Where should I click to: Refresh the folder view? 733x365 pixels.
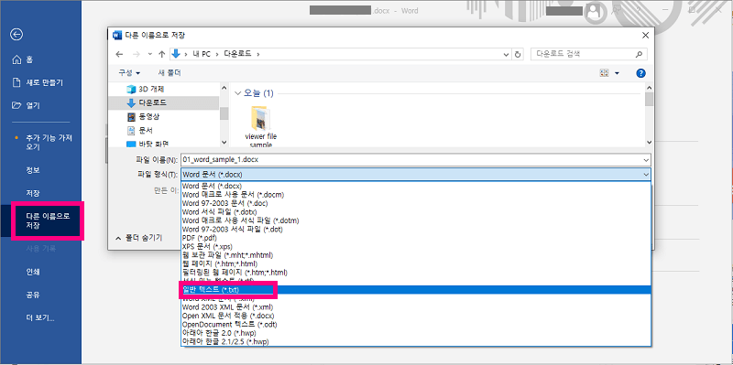click(518, 54)
